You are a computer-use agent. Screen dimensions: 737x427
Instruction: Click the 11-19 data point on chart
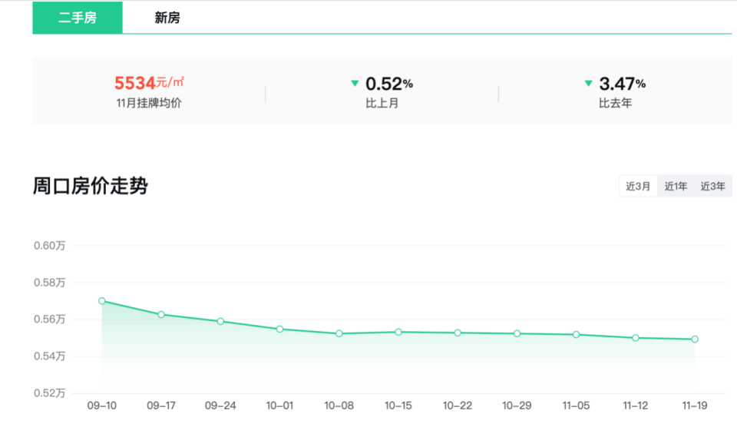(695, 339)
